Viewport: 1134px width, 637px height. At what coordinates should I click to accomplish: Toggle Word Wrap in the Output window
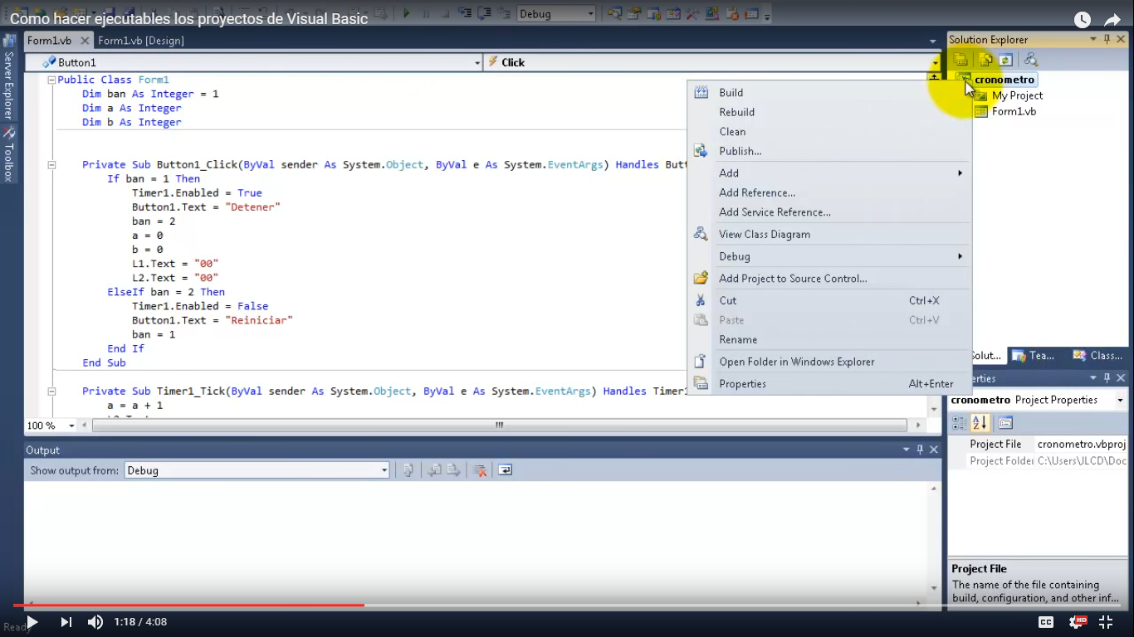click(x=504, y=469)
